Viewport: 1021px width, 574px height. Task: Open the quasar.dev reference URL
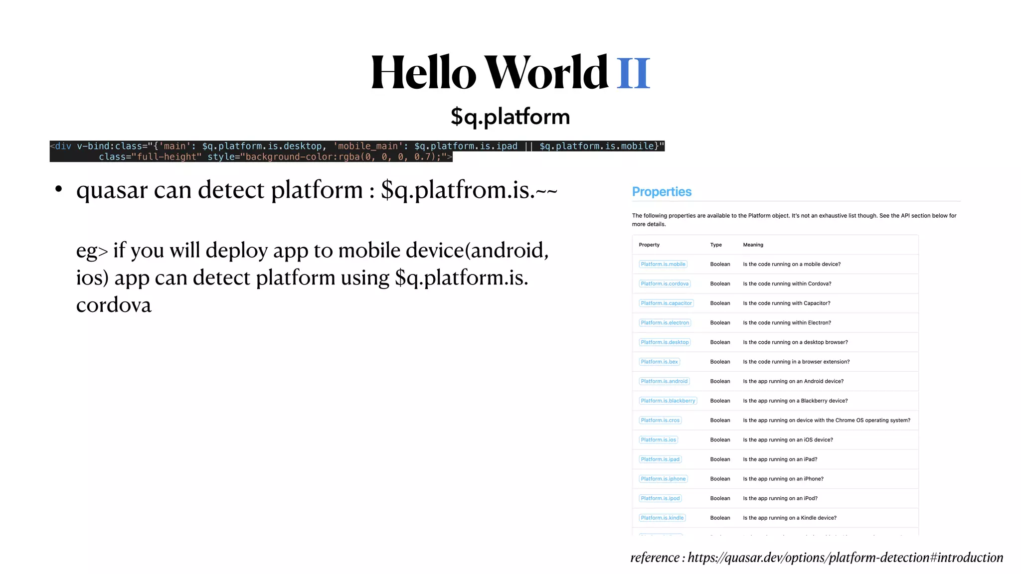point(845,558)
